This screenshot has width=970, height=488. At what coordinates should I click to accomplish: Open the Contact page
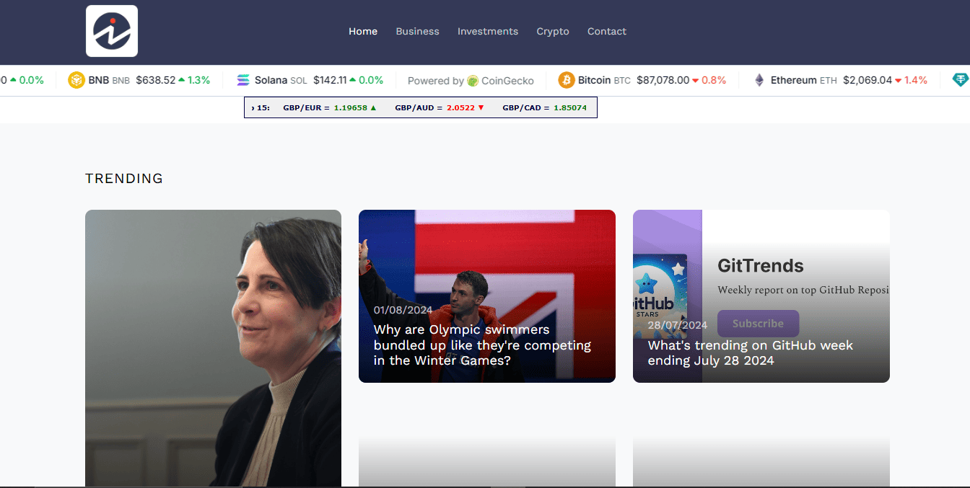point(607,31)
